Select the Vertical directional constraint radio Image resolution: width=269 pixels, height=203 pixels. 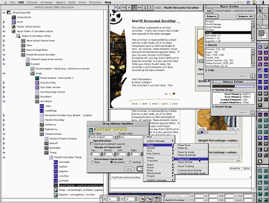(130, 162)
